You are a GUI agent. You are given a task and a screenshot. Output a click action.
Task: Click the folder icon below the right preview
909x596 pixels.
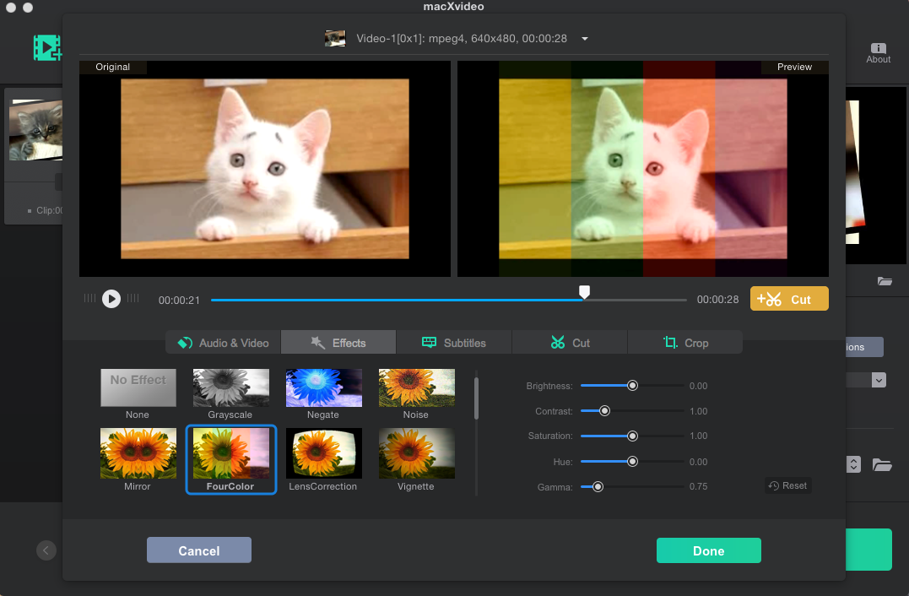pyautogui.click(x=885, y=281)
